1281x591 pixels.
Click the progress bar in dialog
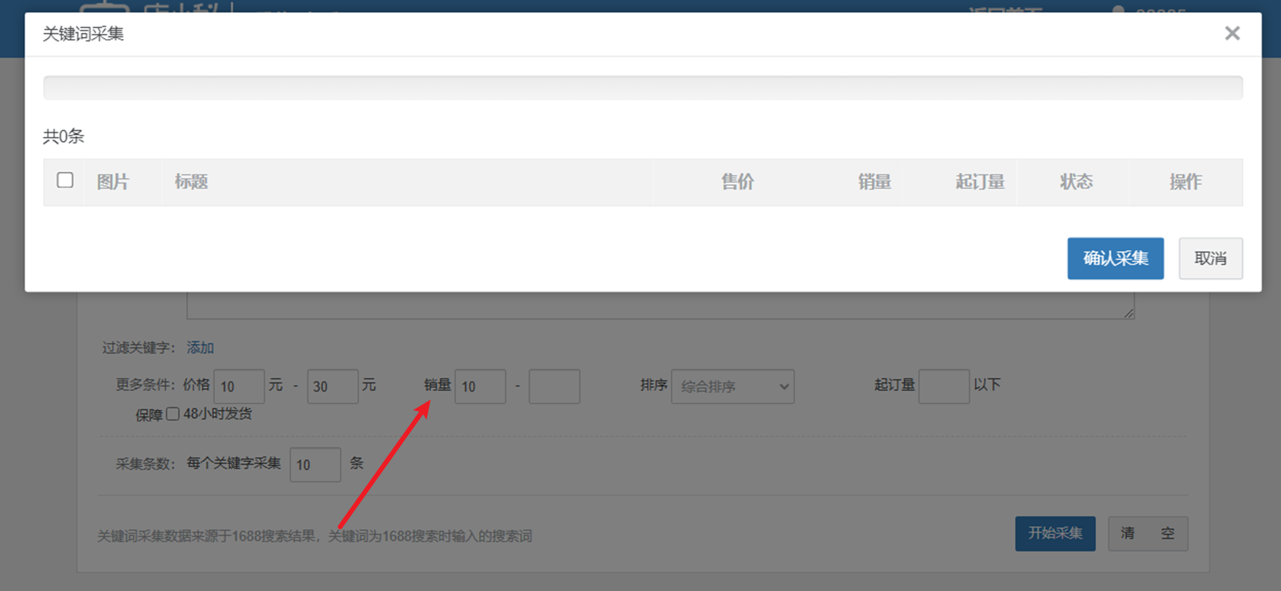point(642,88)
